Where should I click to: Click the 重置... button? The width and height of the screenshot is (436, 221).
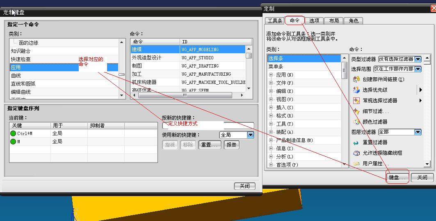pyautogui.click(x=210, y=145)
